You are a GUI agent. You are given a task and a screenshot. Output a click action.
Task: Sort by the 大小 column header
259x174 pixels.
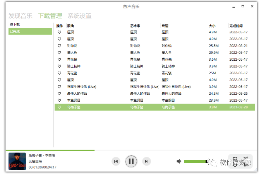212,26
